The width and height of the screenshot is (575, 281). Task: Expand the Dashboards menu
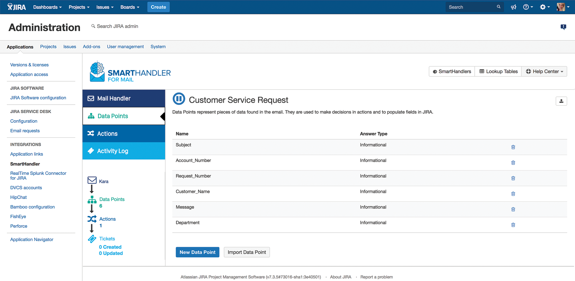coord(47,7)
